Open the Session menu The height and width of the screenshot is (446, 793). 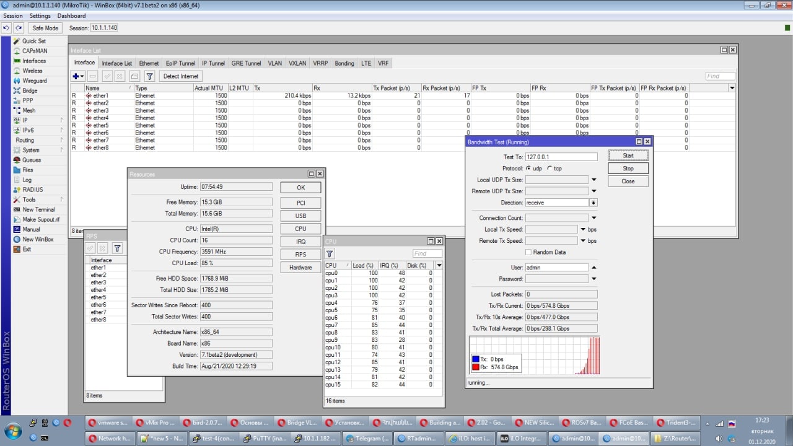click(x=13, y=15)
